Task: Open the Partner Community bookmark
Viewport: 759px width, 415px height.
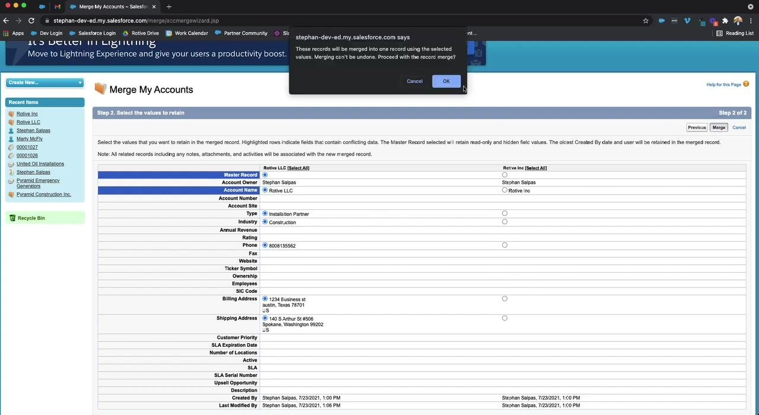Action: pyautogui.click(x=241, y=33)
